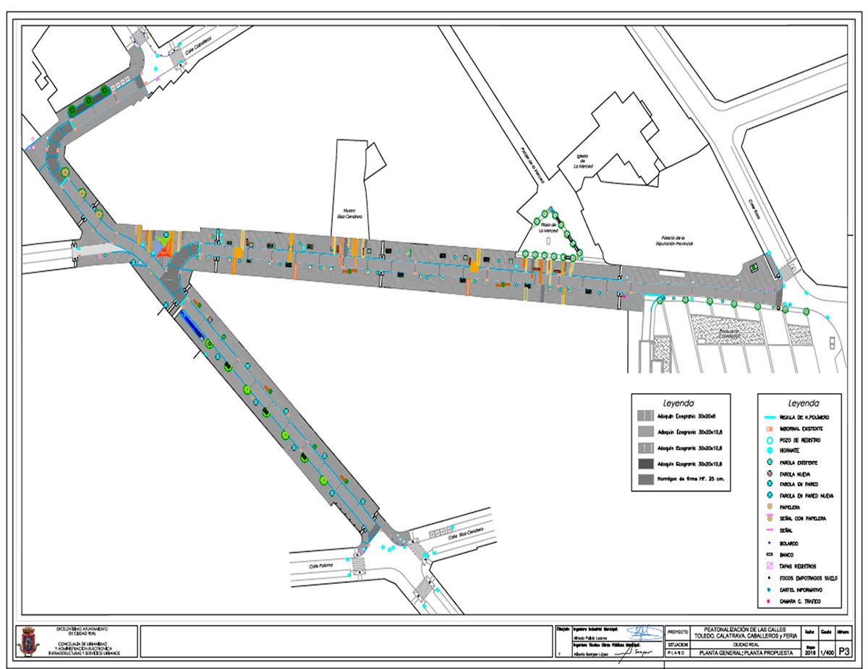Click the P3 sheet number box

(843, 652)
